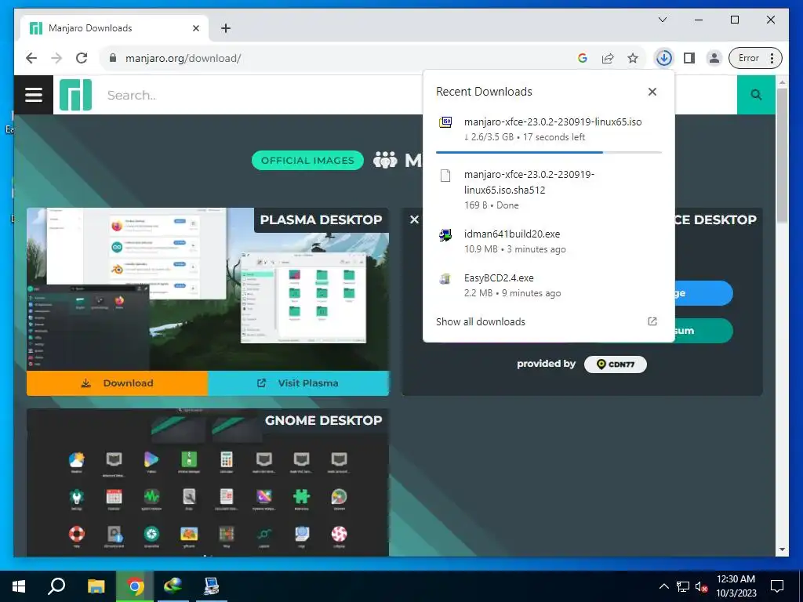Open Windows taskbar search

coord(56,586)
